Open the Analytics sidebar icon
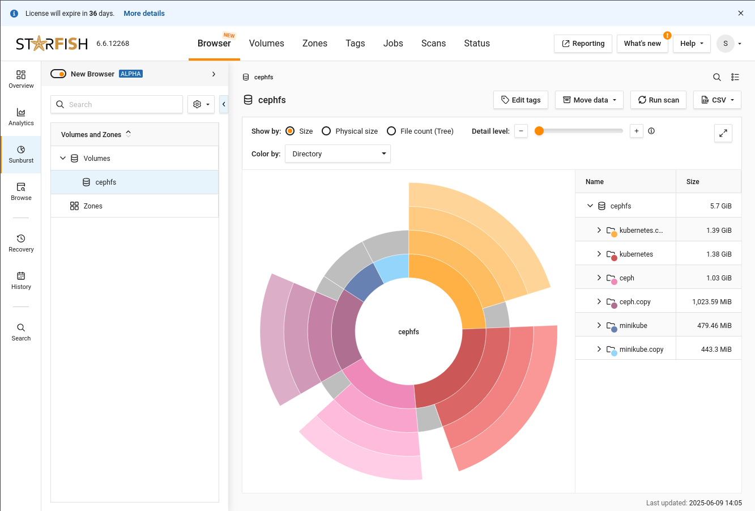The image size is (755, 511). click(x=21, y=117)
